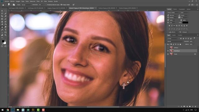
Task: Click the background color swatch
Action: [5, 43]
